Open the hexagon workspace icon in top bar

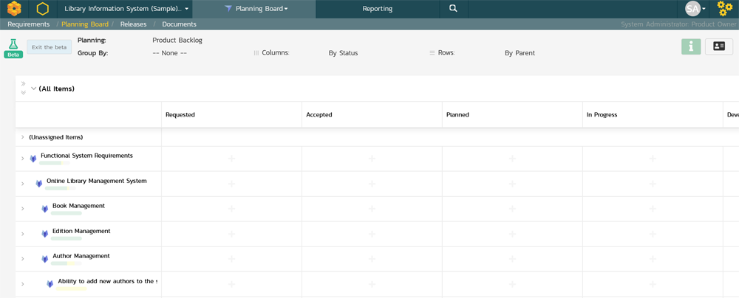point(43,9)
